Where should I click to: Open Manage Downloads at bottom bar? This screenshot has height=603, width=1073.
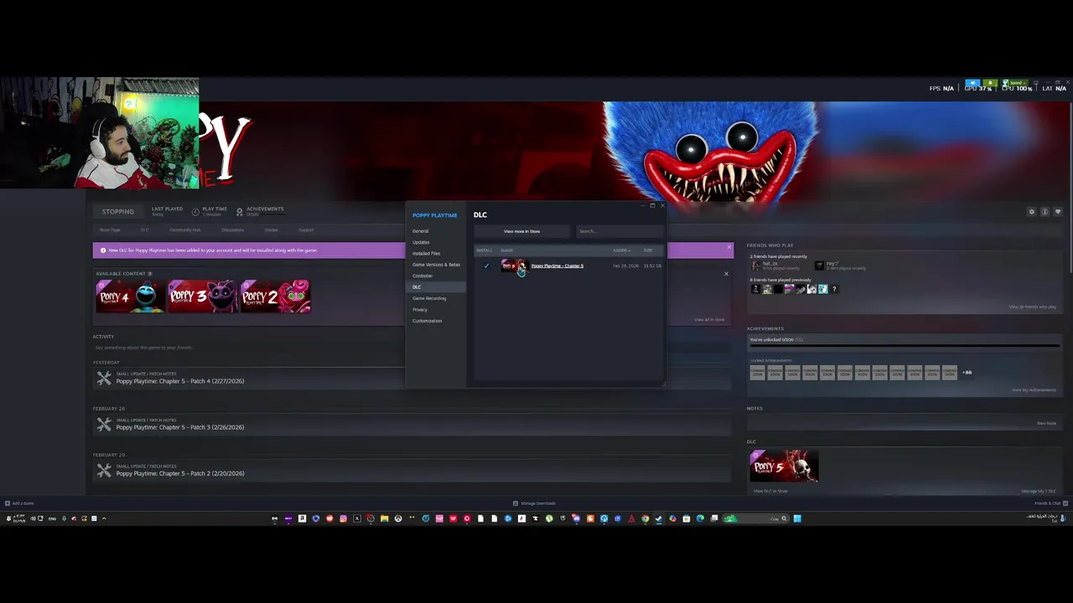pyautogui.click(x=534, y=503)
